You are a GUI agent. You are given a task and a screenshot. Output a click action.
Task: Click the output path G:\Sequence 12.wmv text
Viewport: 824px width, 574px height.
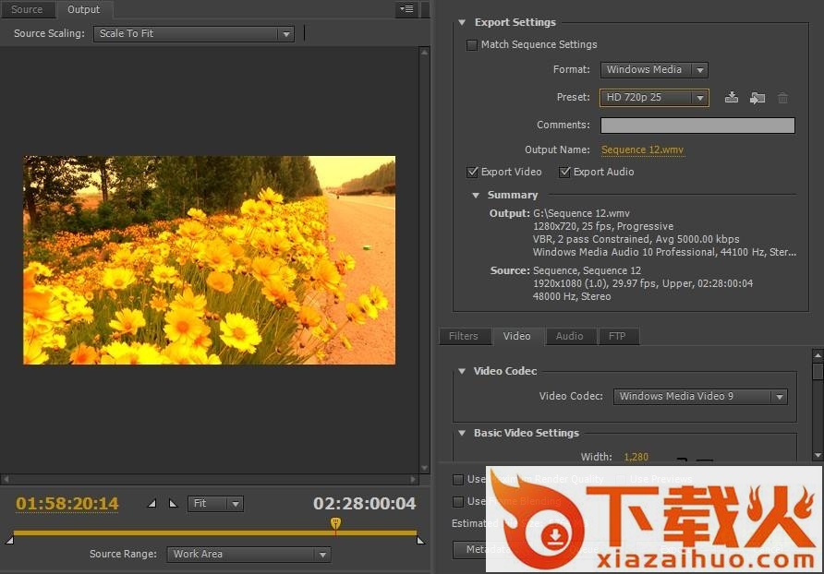point(581,213)
